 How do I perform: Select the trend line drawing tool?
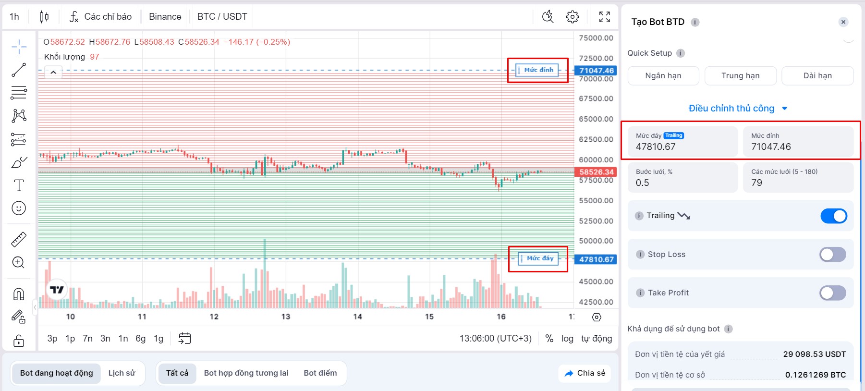[x=19, y=70]
